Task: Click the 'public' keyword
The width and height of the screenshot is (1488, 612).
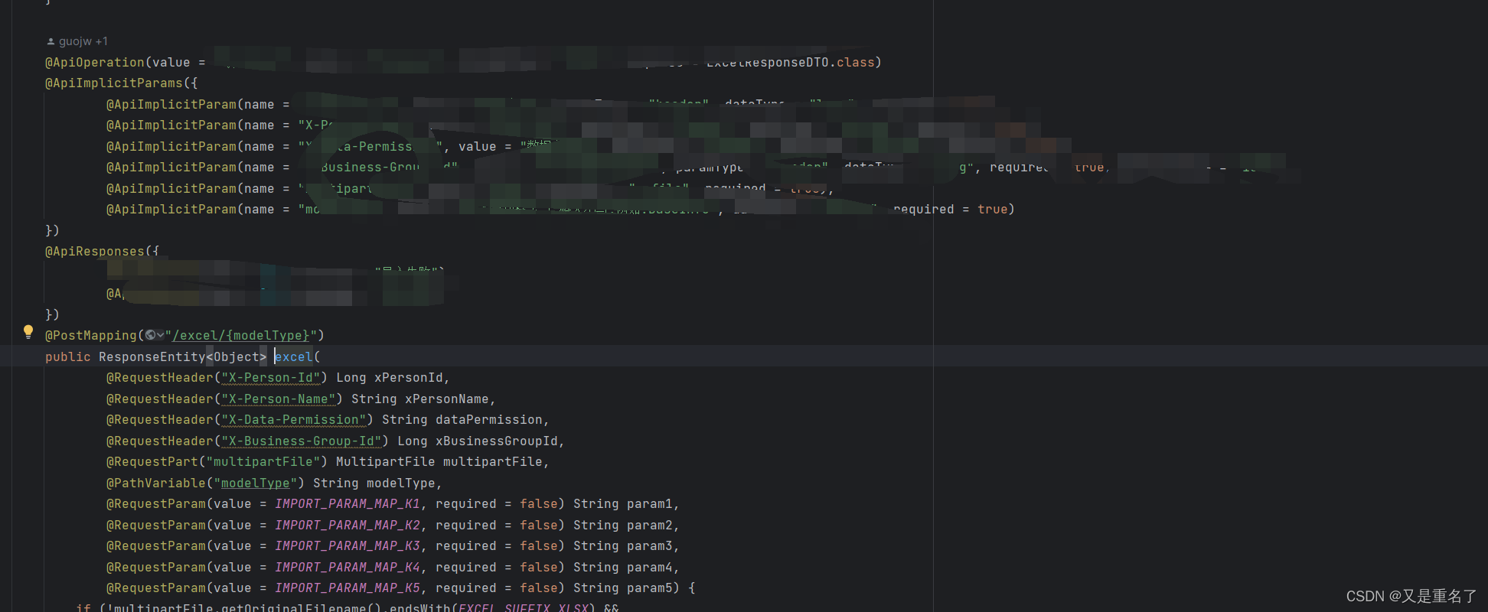Action: pos(68,356)
